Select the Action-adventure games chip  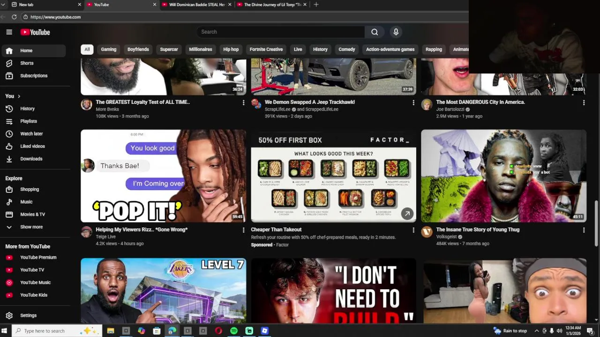390,49
